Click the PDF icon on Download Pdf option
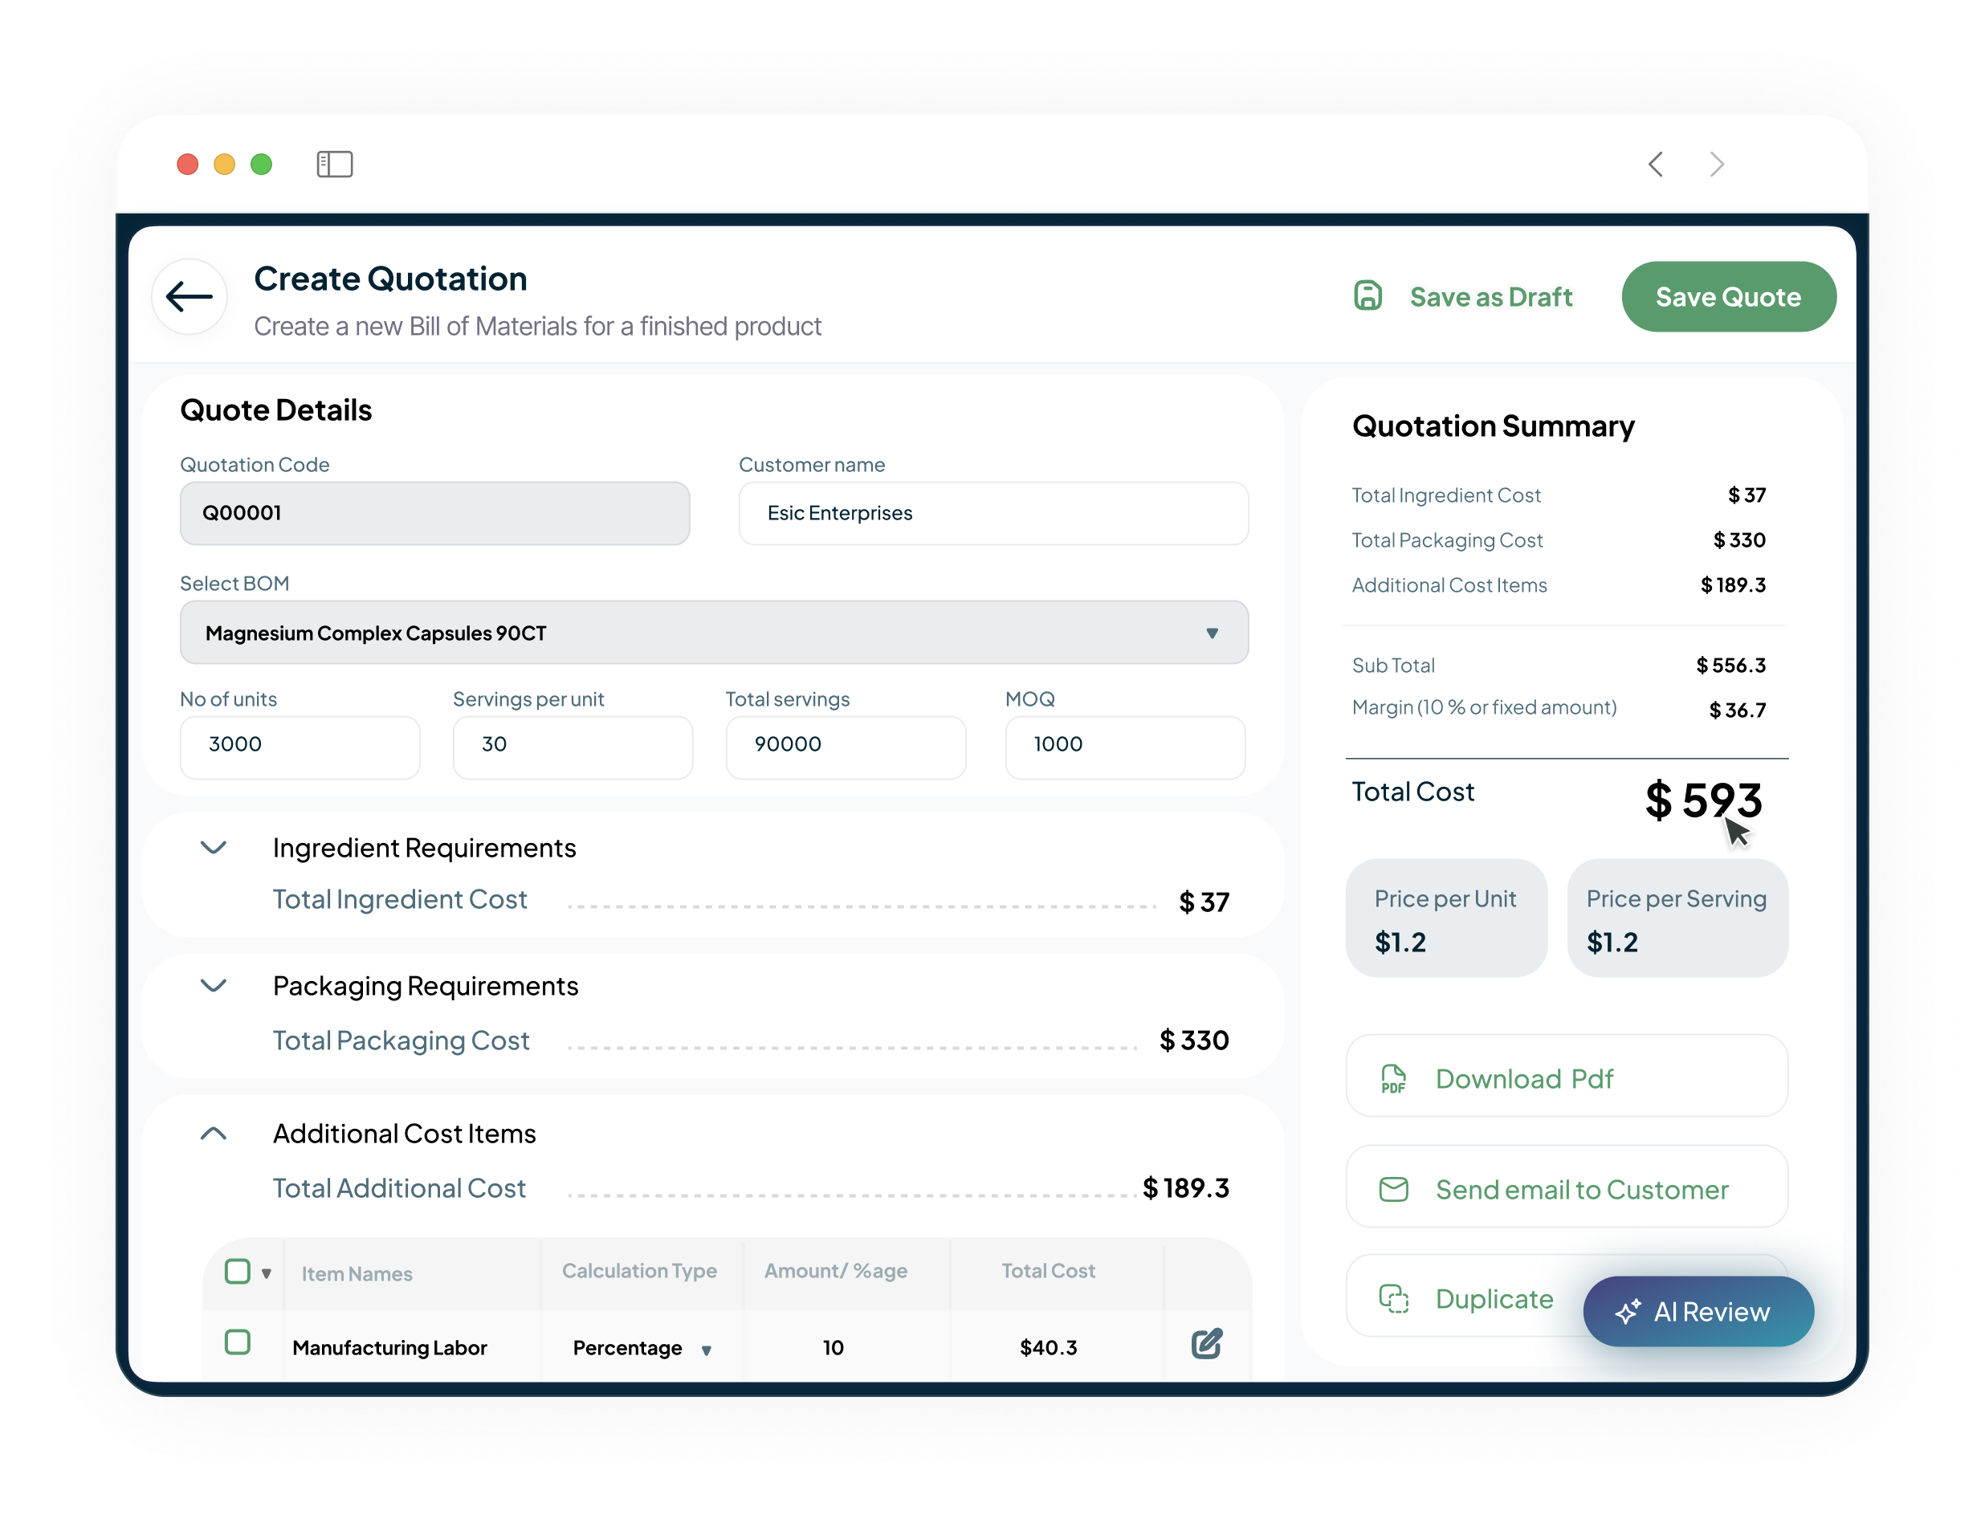The height and width of the screenshot is (1515, 1985). (x=1394, y=1077)
